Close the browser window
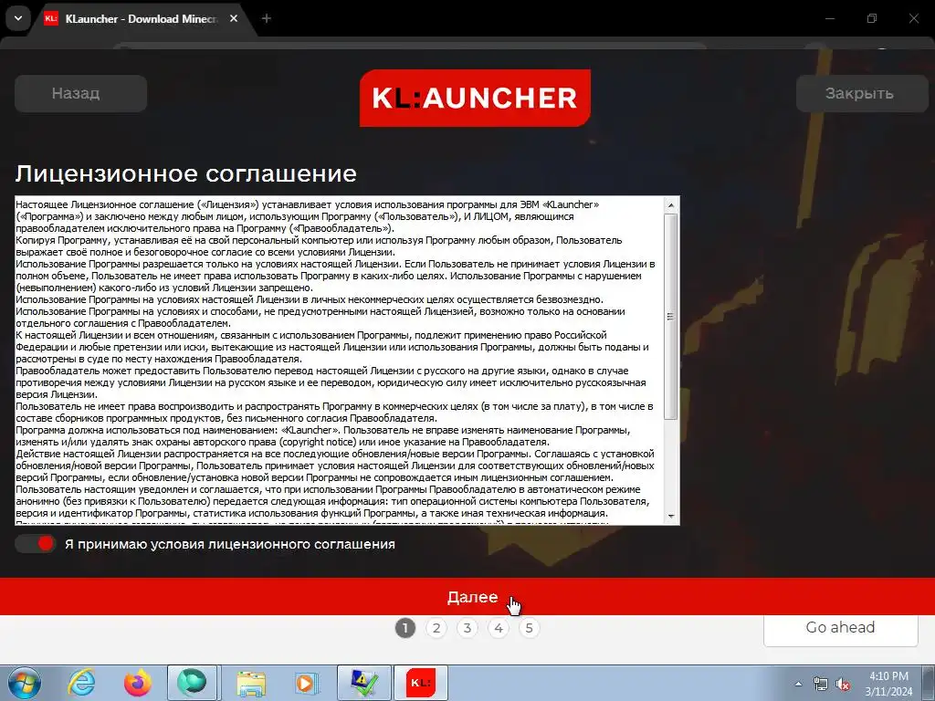 913,18
